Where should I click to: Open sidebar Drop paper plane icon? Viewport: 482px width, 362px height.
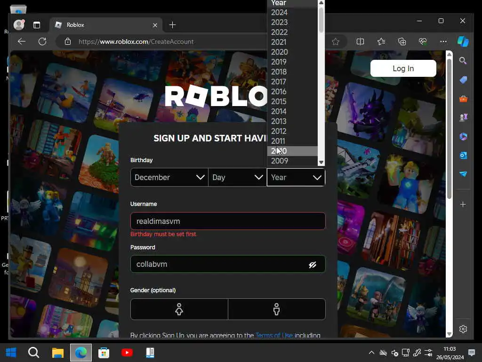[x=463, y=174]
